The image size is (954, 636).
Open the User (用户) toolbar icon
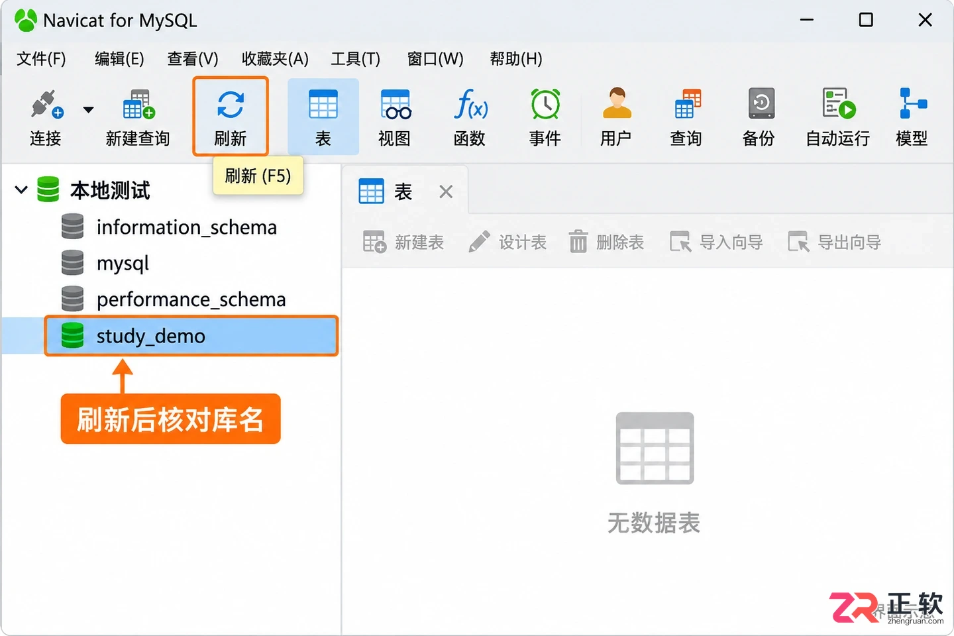[x=616, y=104]
